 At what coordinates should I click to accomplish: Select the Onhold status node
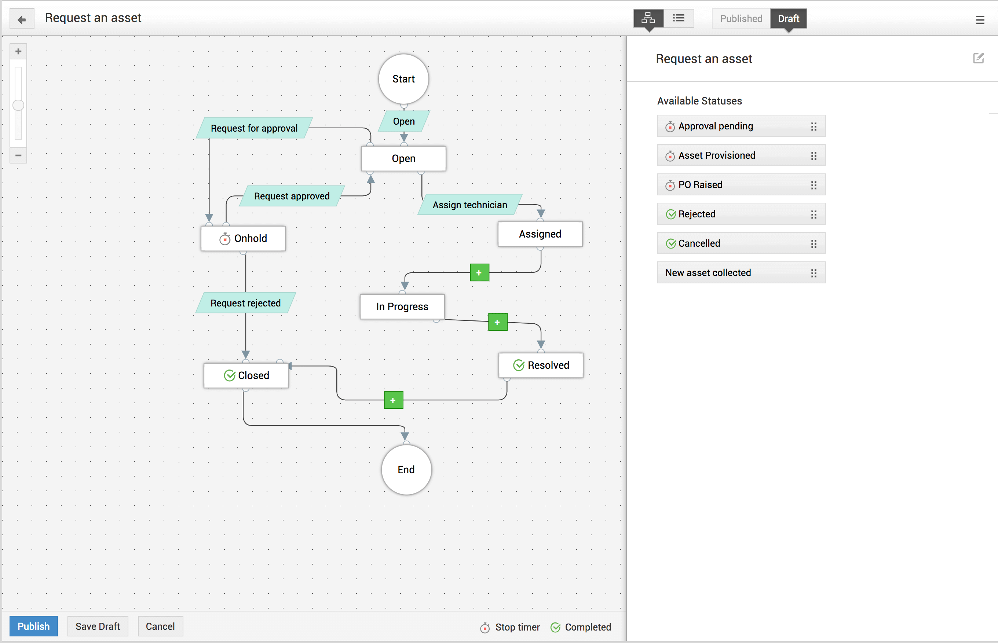[x=243, y=238]
